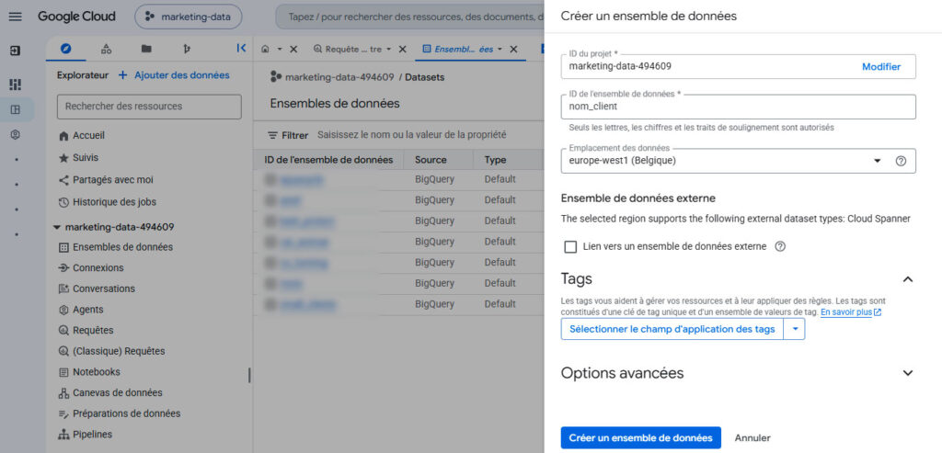Select the Explorer compass tab icon
Image resolution: width=942 pixels, height=453 pixels.
[x=66, y=49]
